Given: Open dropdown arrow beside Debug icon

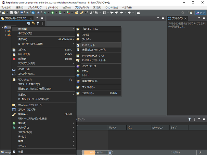Looking at the screenshot, I should pyautogui.click(x=49, y=13).
